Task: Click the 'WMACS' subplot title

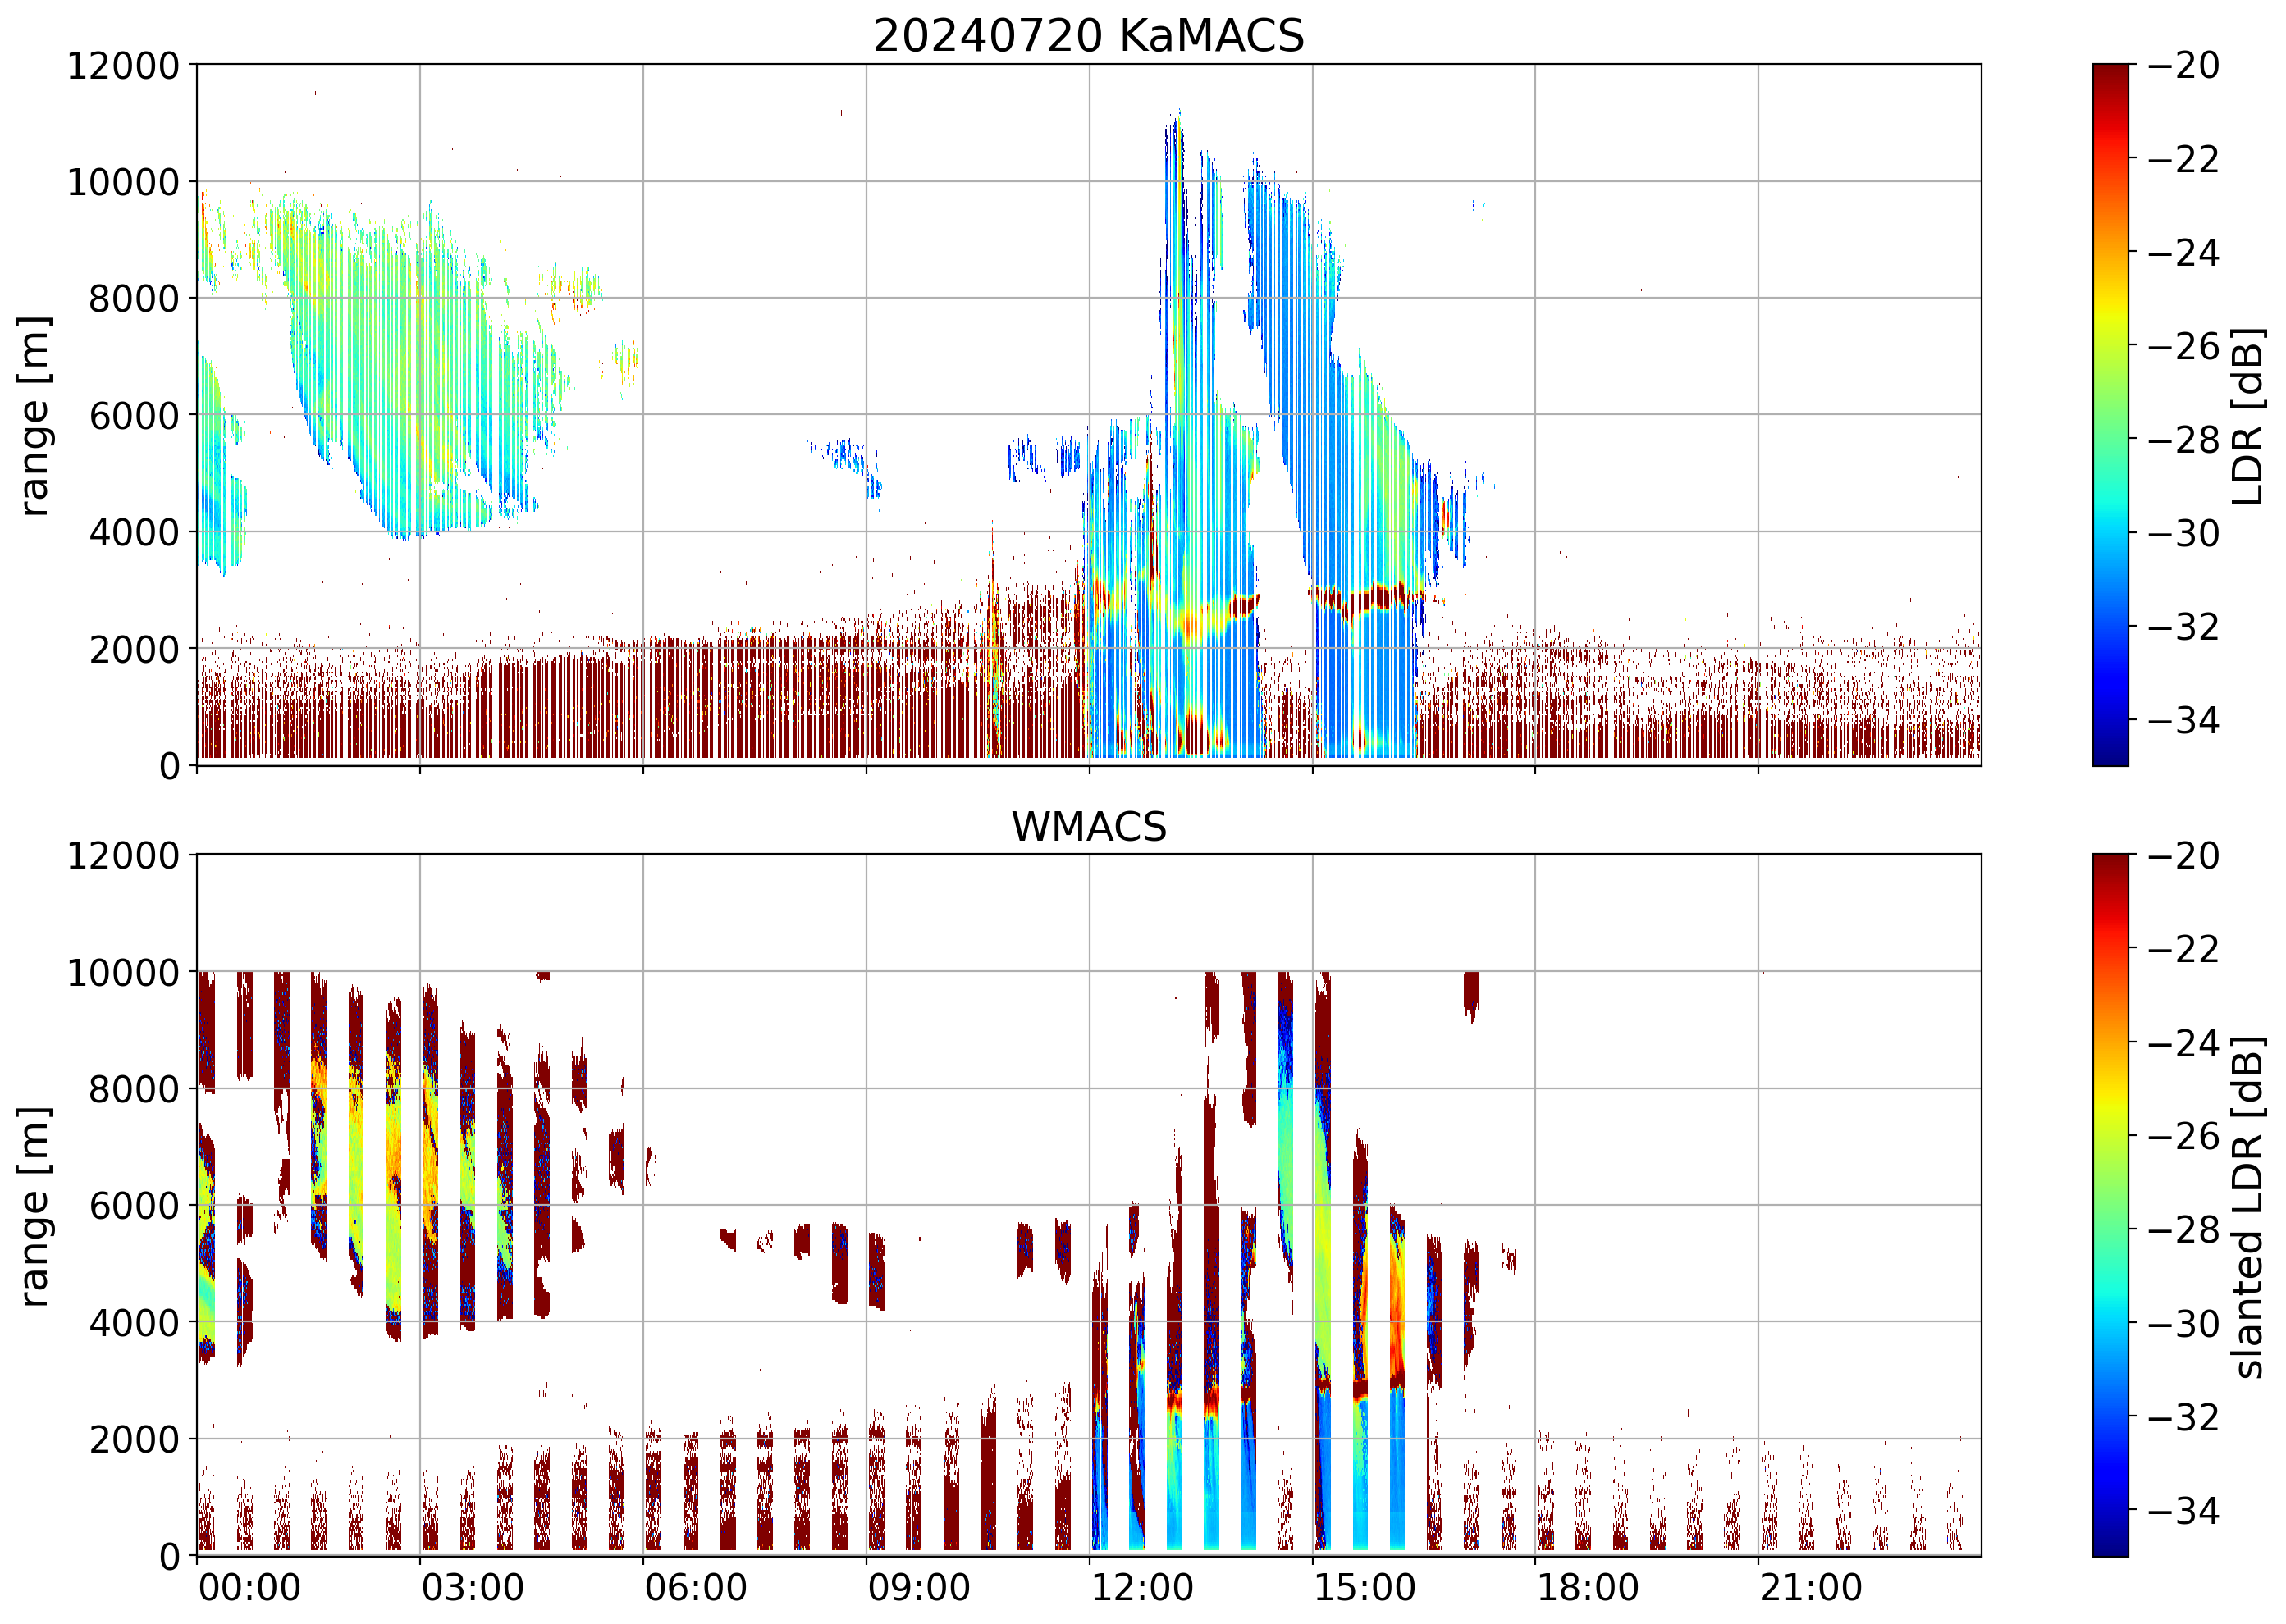Action: point(1089,827)
